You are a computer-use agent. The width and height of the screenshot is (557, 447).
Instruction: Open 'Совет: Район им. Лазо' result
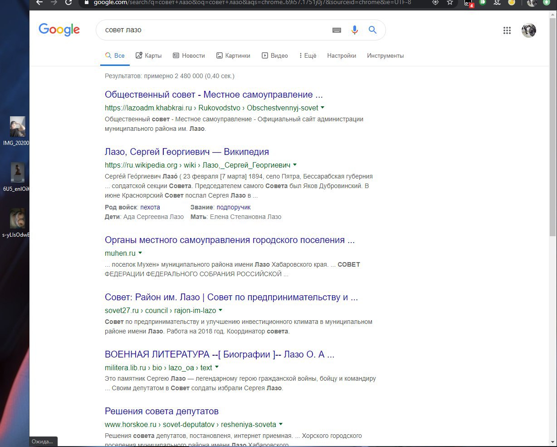coord(231,297)
